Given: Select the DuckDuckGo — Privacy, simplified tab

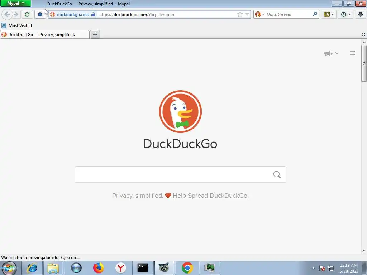Looking at the screenshot, I should point(45,35).
